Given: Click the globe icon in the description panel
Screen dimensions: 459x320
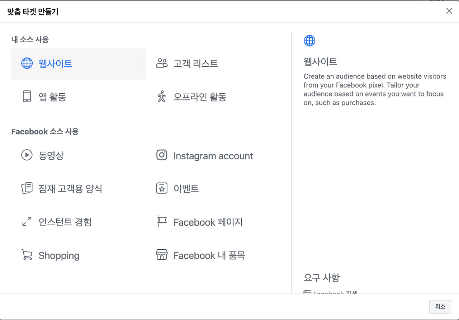Looking at the screenshot, I should pyautogui.click(x=309, y=41).
